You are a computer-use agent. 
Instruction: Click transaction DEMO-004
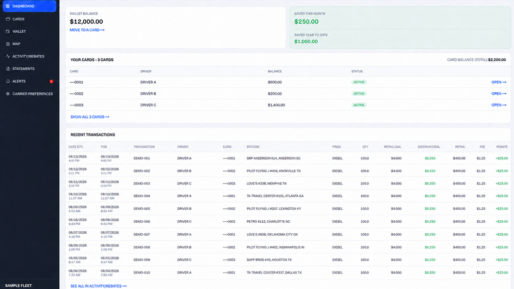pos(142,196)
